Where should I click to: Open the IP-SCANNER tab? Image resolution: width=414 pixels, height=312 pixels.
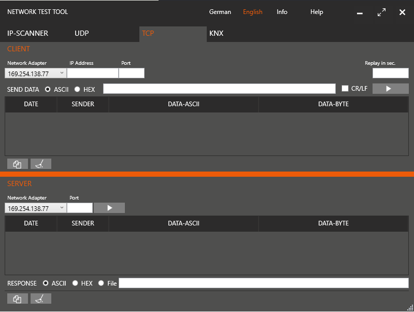pyautogui.click(x=27, y=34)
